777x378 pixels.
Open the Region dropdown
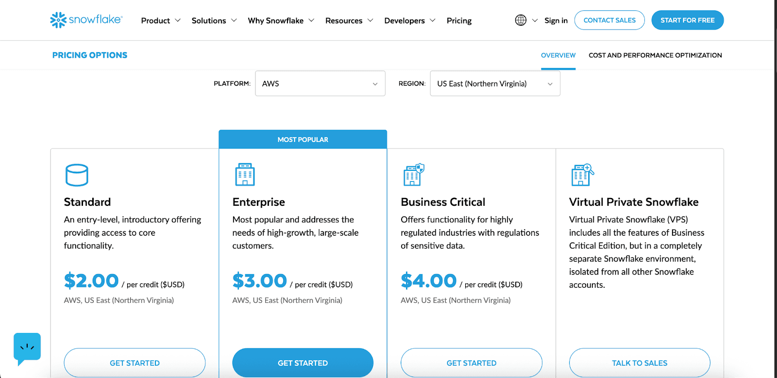[x=495, y=83]
